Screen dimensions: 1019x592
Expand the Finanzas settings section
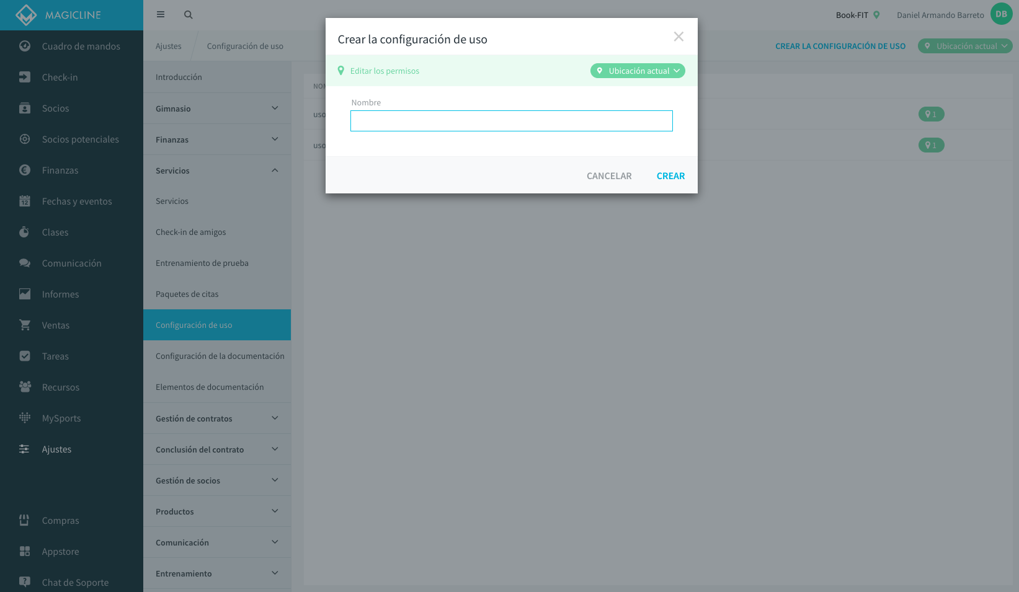point(217,139)
